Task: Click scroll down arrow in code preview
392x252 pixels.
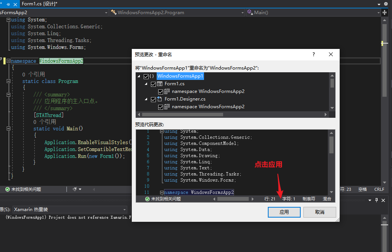Action: pyautogui.click(x=332, y=192)
